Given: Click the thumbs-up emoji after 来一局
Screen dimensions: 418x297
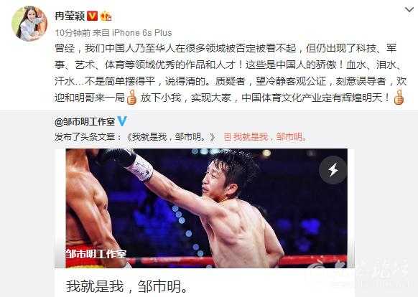Looking at the screenshot, I should click(x=131, y=98).
